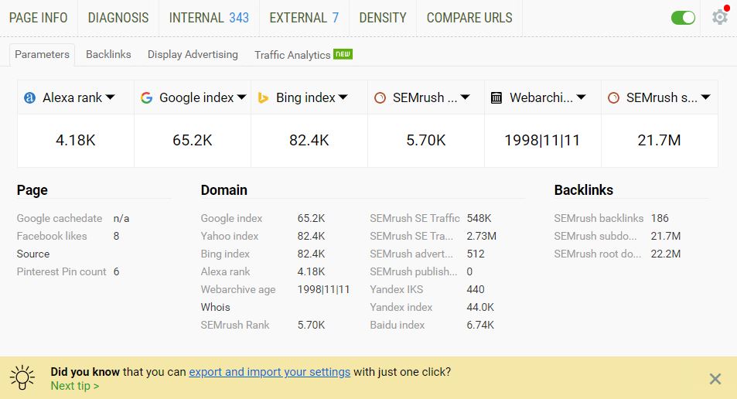
Task: Click the Next tip link
Action: pyautogui.click(x=75, y=386)
